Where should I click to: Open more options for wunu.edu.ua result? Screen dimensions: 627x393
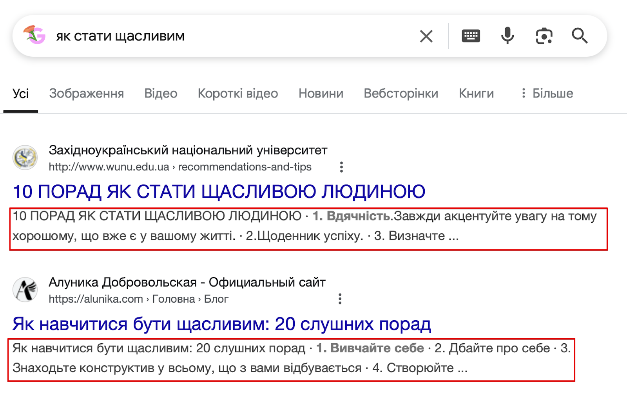pos(341,167)
